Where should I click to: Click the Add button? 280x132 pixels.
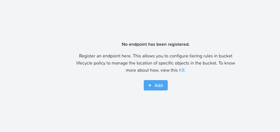(x=156, y=85)
